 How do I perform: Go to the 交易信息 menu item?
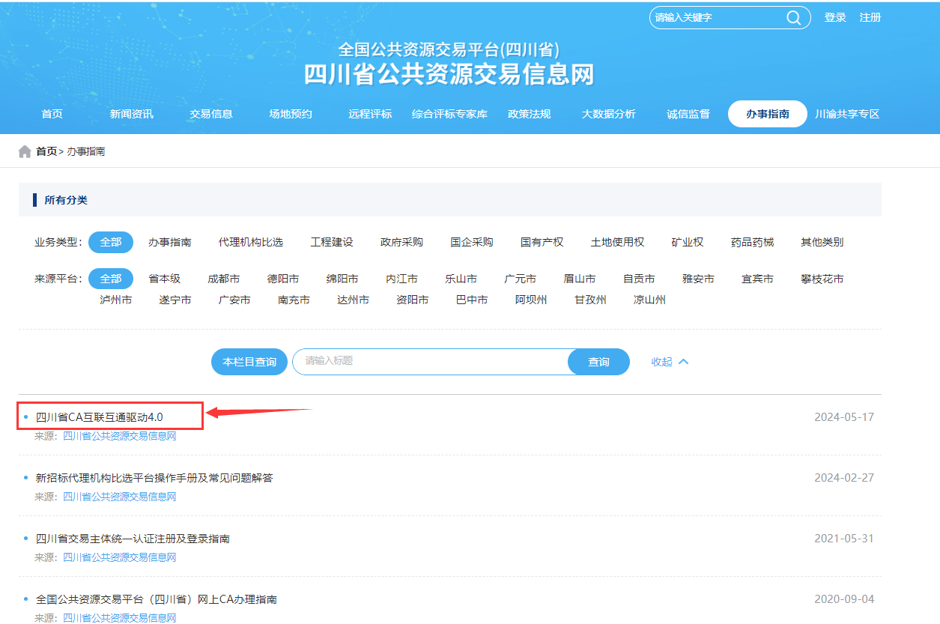point(211,114)
